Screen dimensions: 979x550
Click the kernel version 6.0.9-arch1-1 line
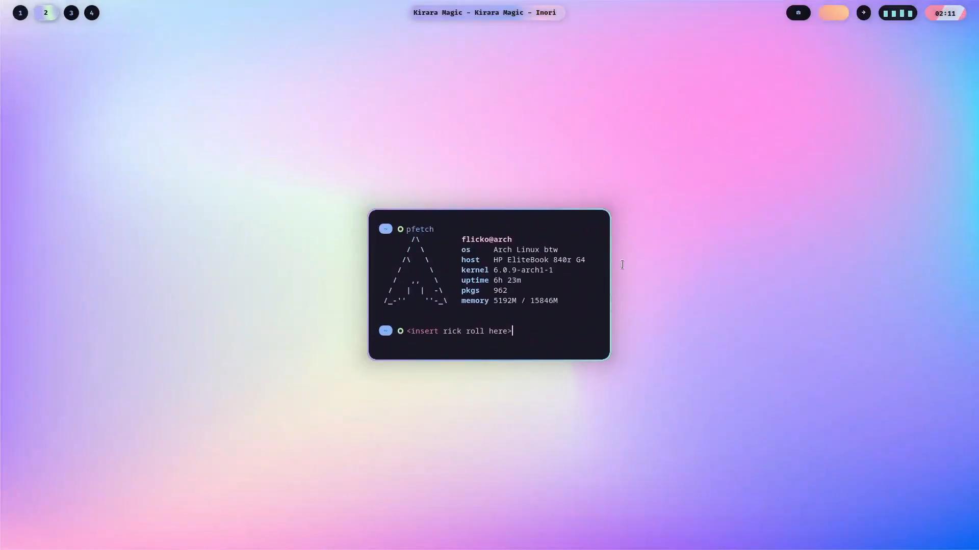pos(523,270)
